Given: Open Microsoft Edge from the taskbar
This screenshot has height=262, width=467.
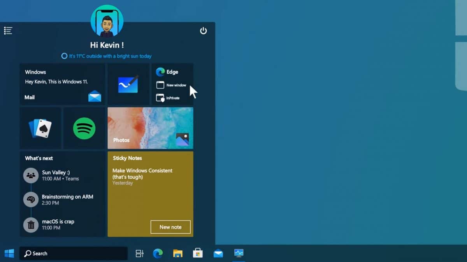Looking at the screenshot, I should coord(158,253).
